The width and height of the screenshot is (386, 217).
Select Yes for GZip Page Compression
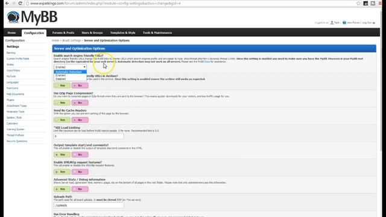coord(62,102)
